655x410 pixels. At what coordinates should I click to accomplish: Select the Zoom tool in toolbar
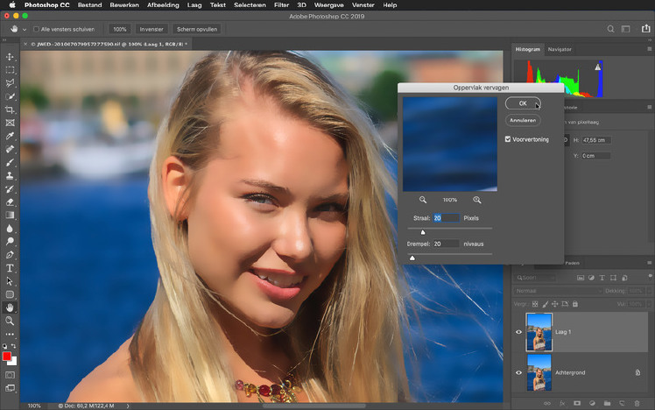click(10, 321)
